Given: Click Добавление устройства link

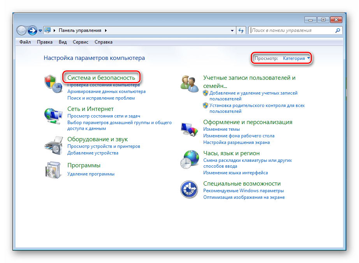Looking at the screenshot, I should point(93,153).
